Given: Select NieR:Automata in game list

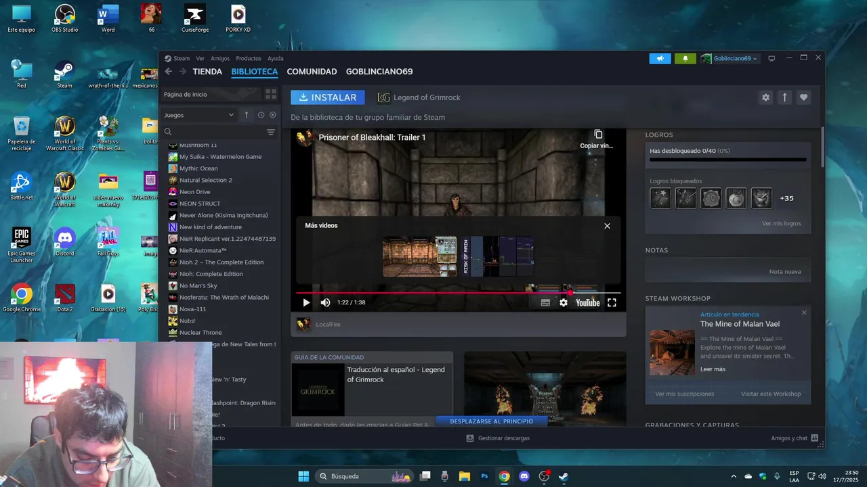Looking at the screenshot, I should 203,250.
